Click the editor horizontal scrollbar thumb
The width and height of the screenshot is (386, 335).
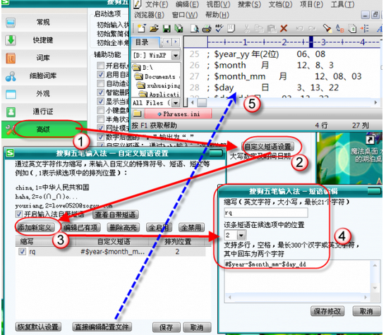(202, 102)
